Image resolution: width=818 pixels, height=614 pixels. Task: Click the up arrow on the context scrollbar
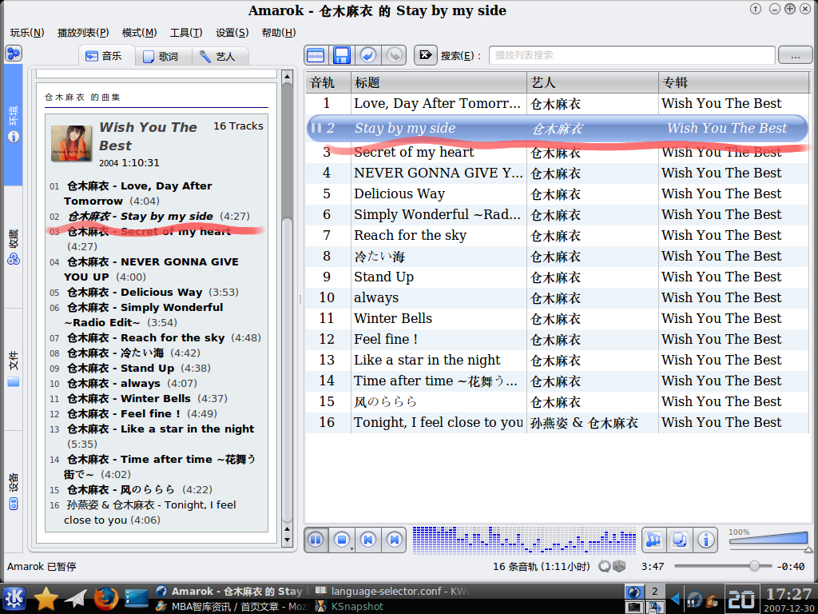pos(287,77)
